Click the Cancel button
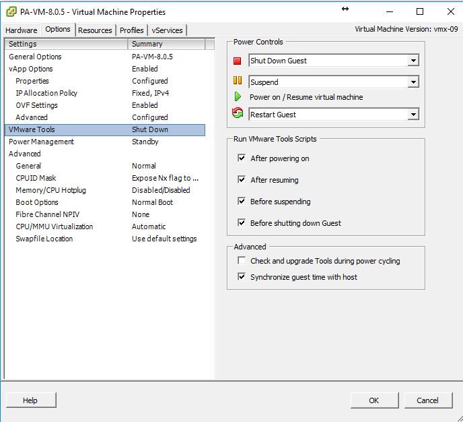 (x=428, y=400)
